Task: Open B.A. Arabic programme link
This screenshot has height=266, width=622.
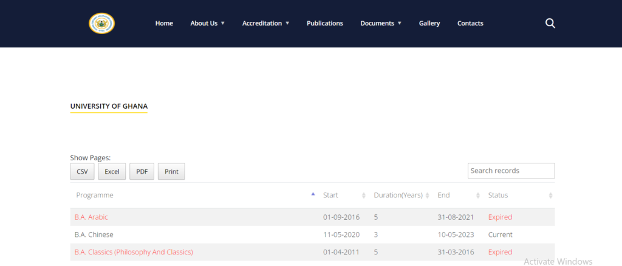Action: point(91,217)
